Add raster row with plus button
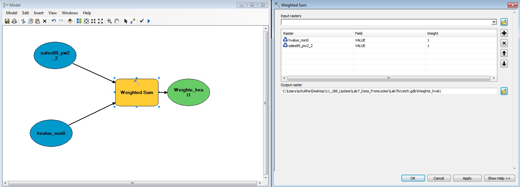The image size is (520, 187). (504, 33)
